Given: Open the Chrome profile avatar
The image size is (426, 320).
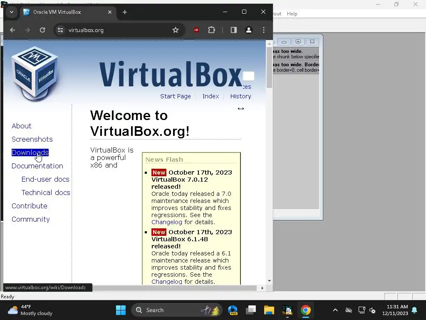Looking at the screenshot, I should [x=249, y=30].
